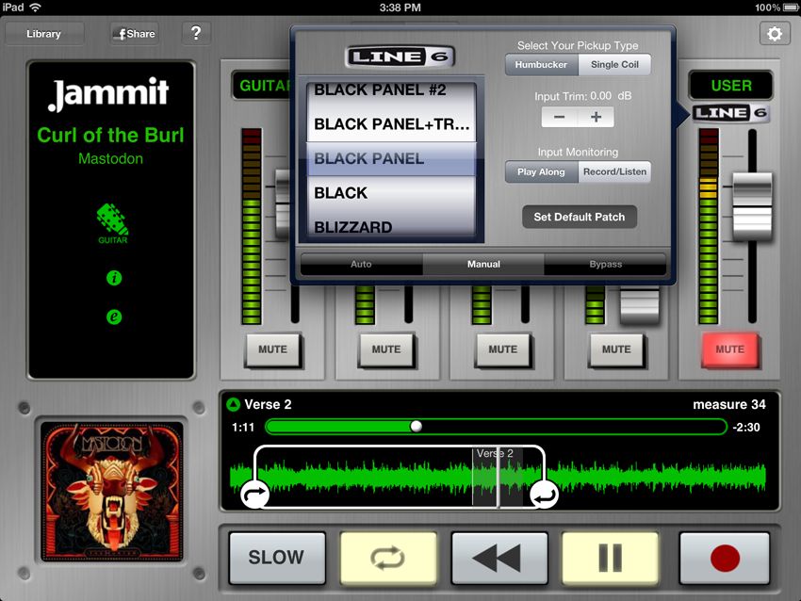The height and width of the screenshot is (601, 801).
Task: Mute the Guitar channel
Action: pyautogui.click(x=272, y=349)
